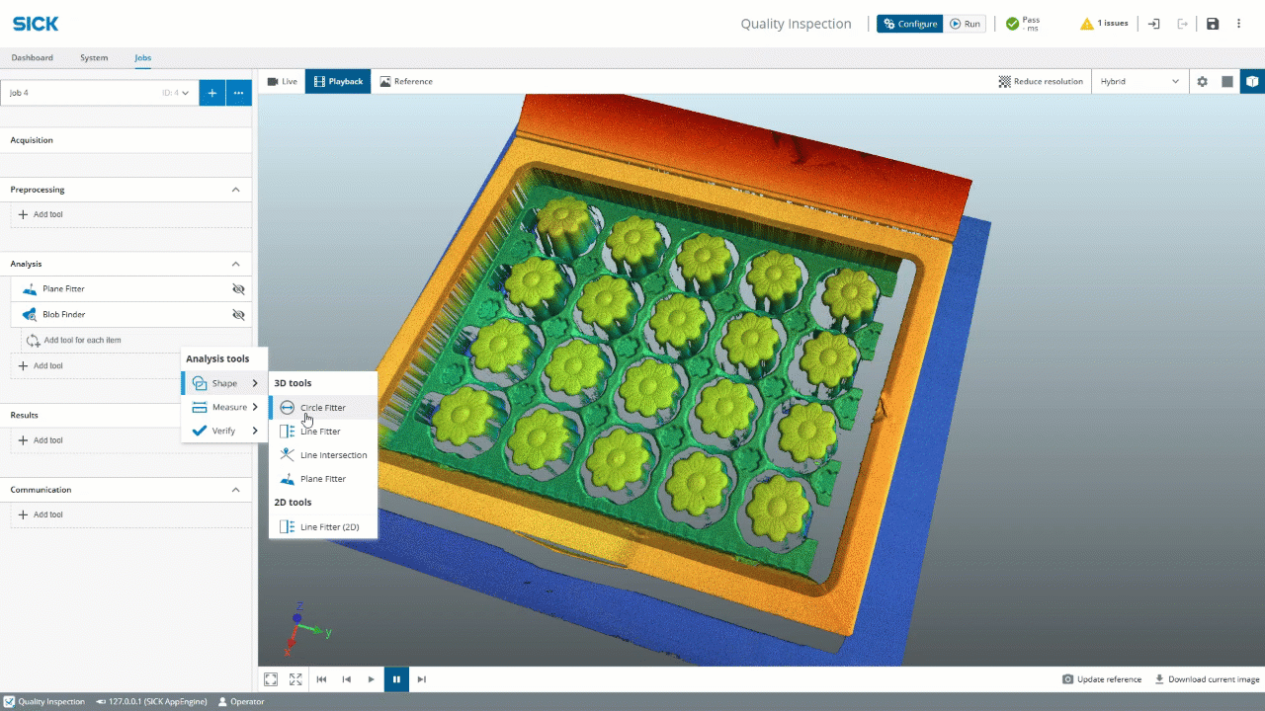
Task: Click the save disk icon
Action: (x=1213, y=24)
